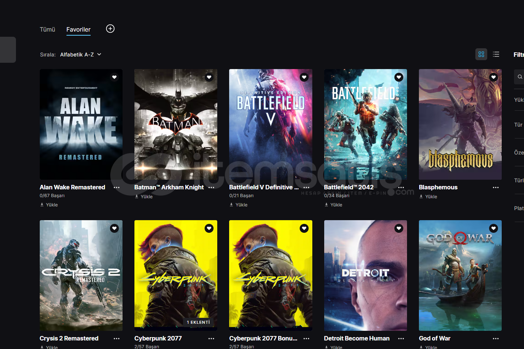Open Battlefield 2042 cover art
The width and height of the screenshot is (524, 349).
click(x=365, y=124)
